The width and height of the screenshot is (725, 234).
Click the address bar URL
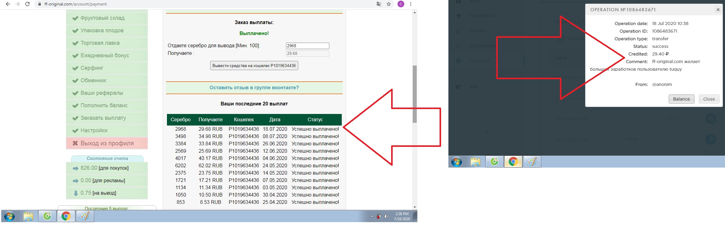(76, 4)
